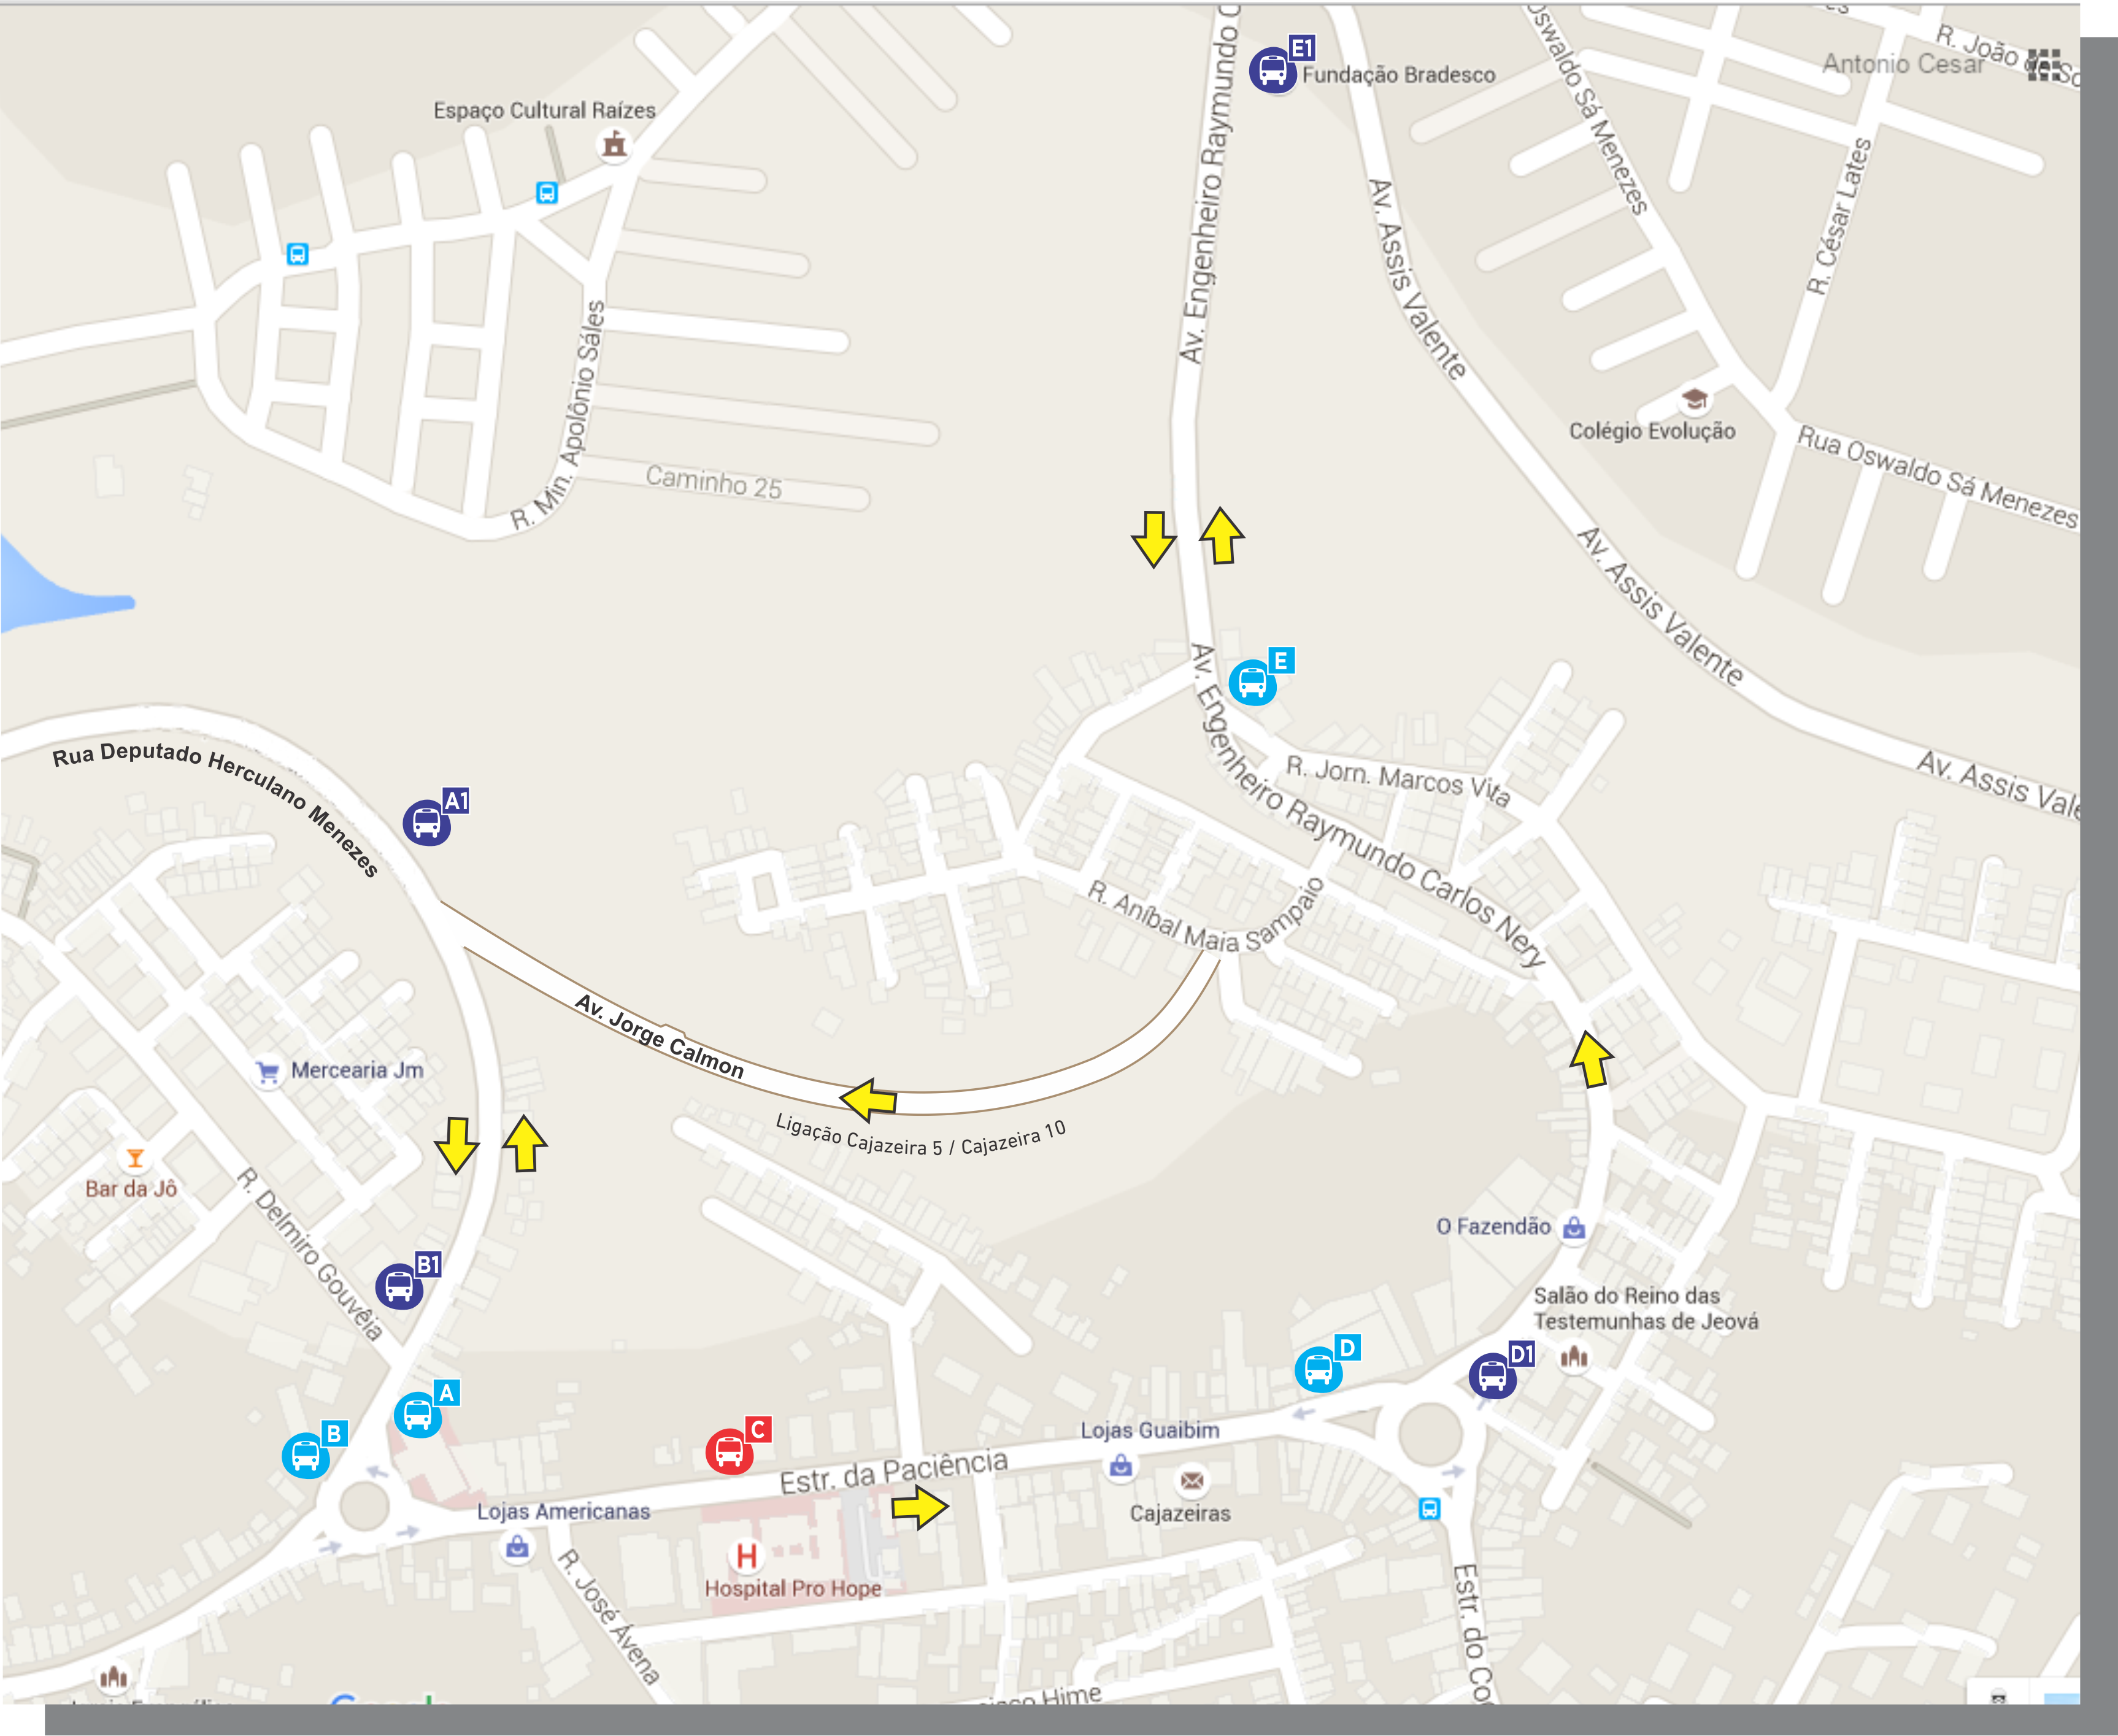This screenshot has width=2118, height=1736.
Task: Click the E1 bus stop icon
Action: 1273,71
